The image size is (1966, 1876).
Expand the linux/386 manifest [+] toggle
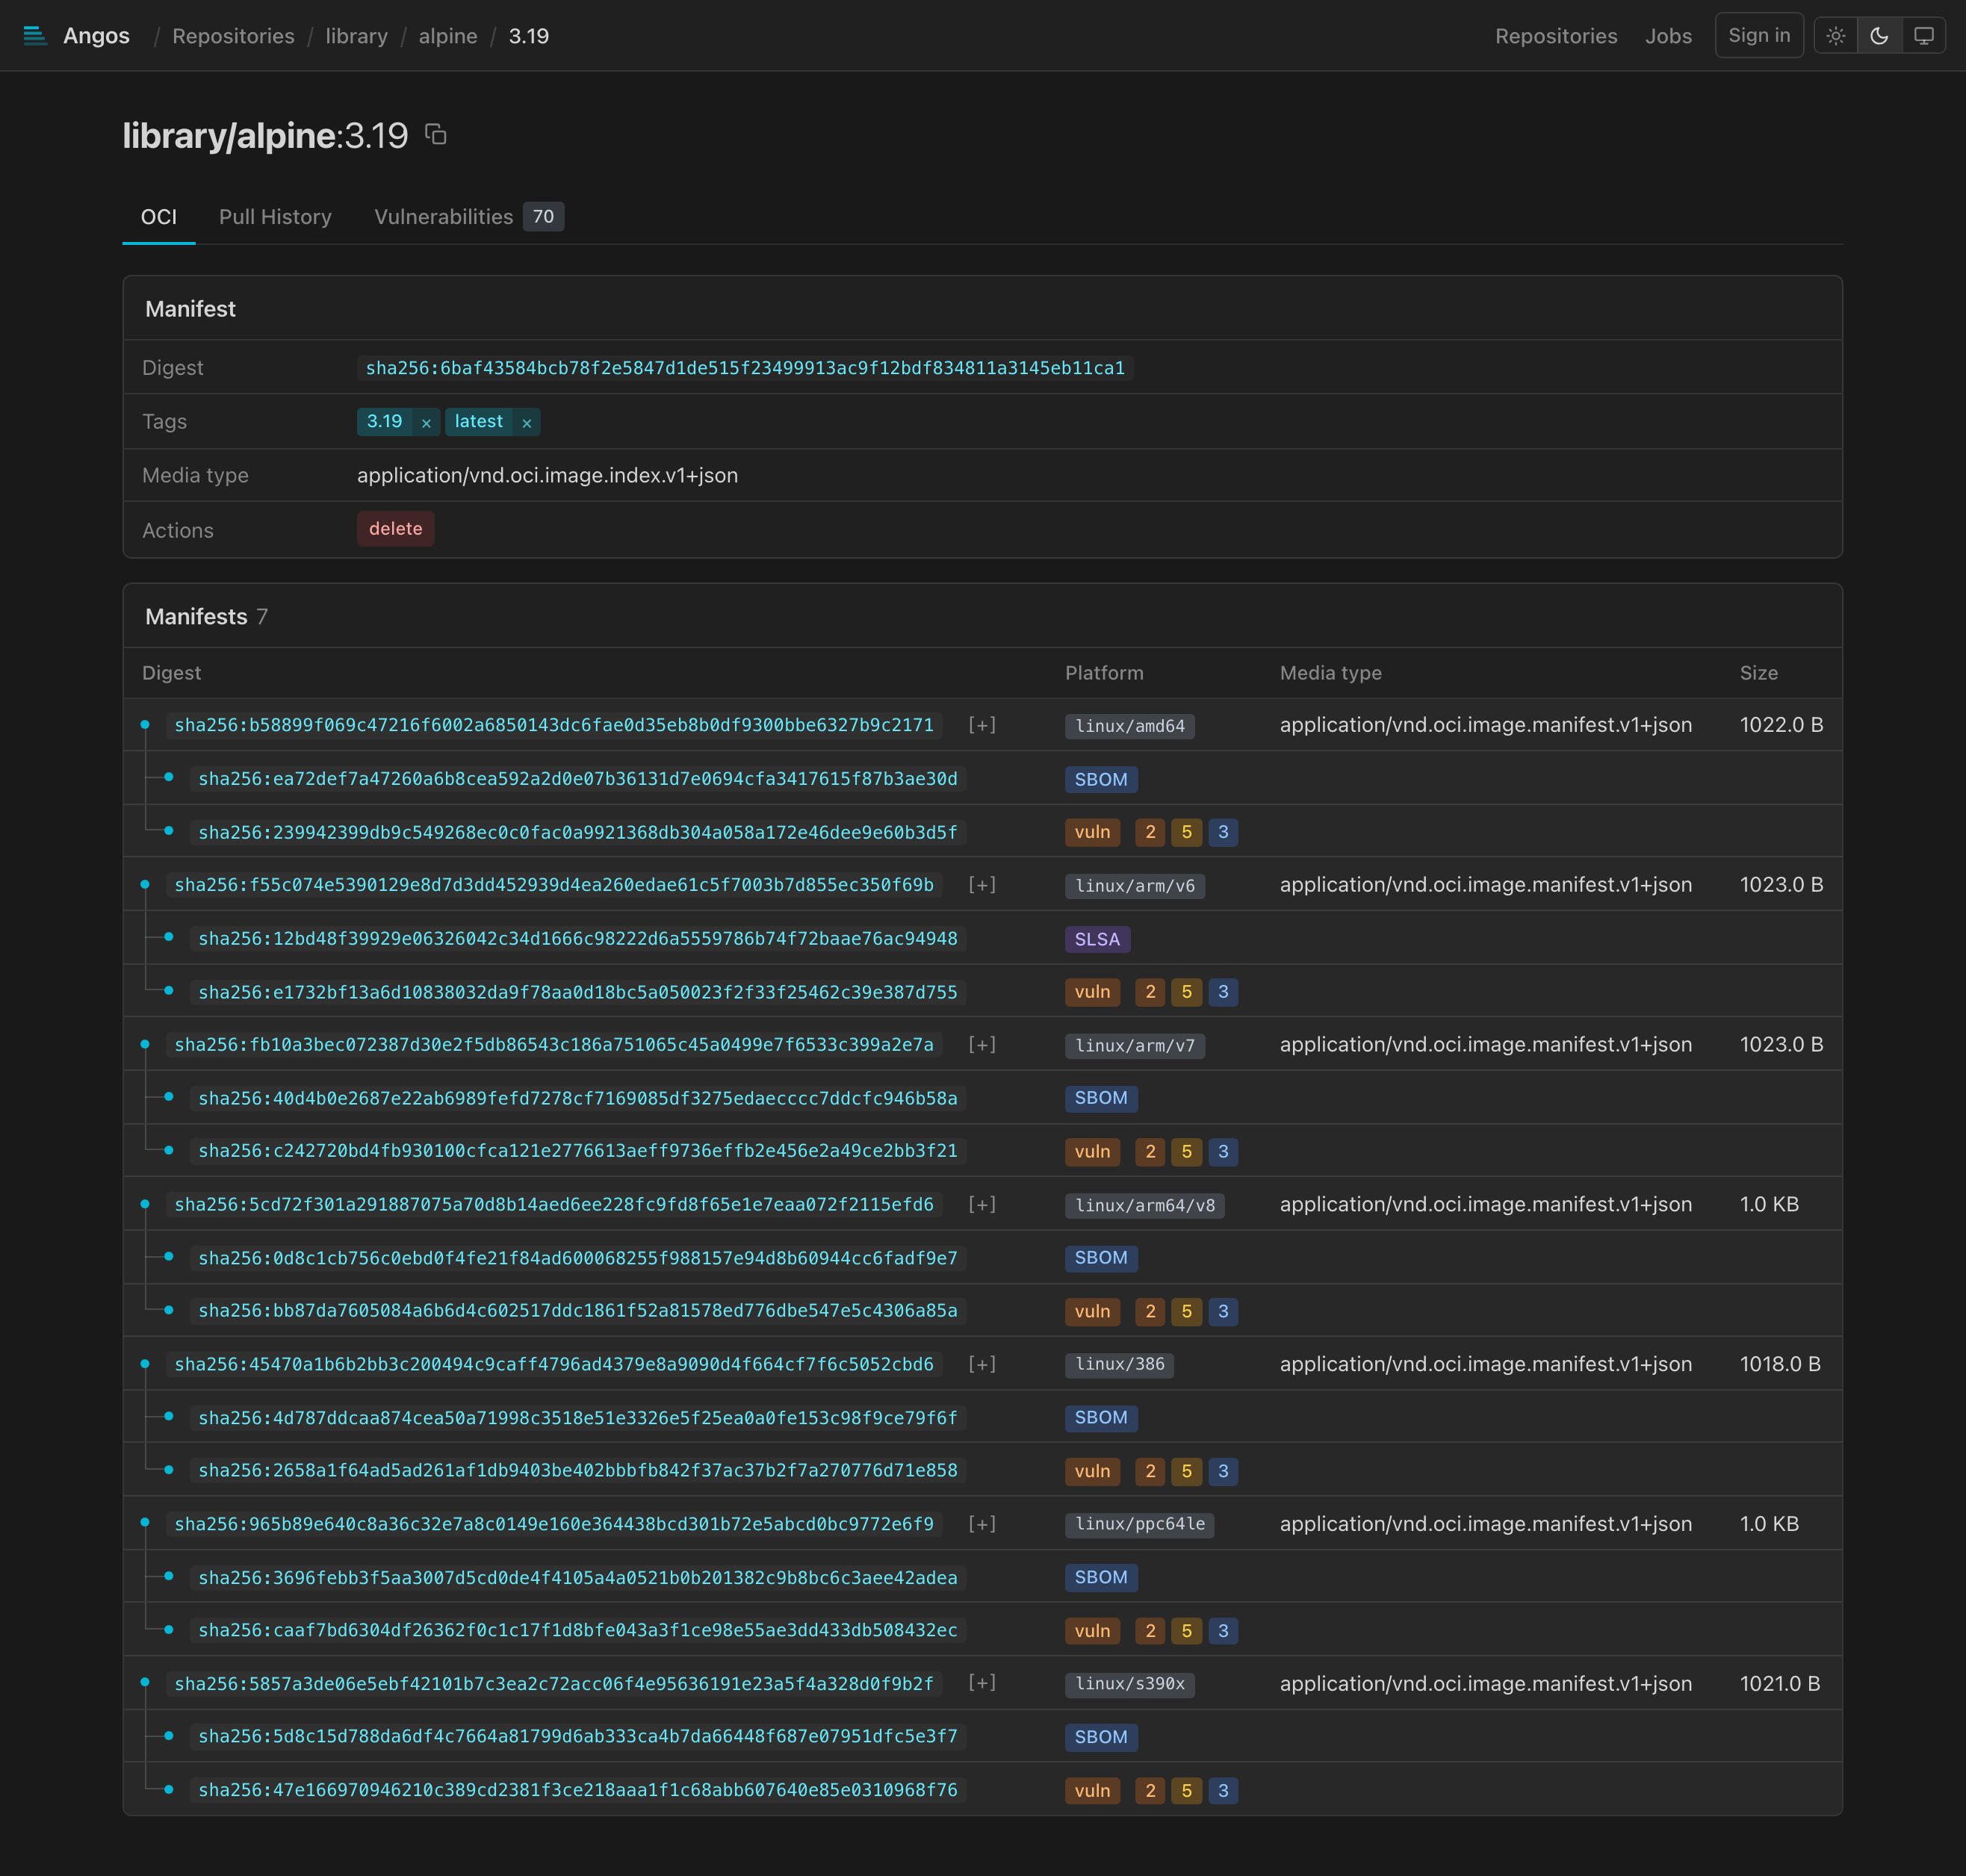982,1364
